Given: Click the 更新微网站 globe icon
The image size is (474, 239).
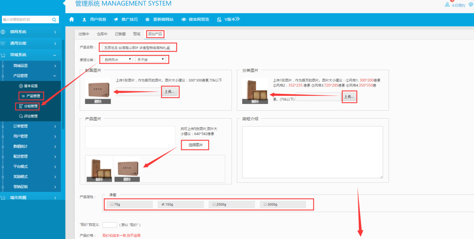Looking at the screenshot, I should click(148, 19).
